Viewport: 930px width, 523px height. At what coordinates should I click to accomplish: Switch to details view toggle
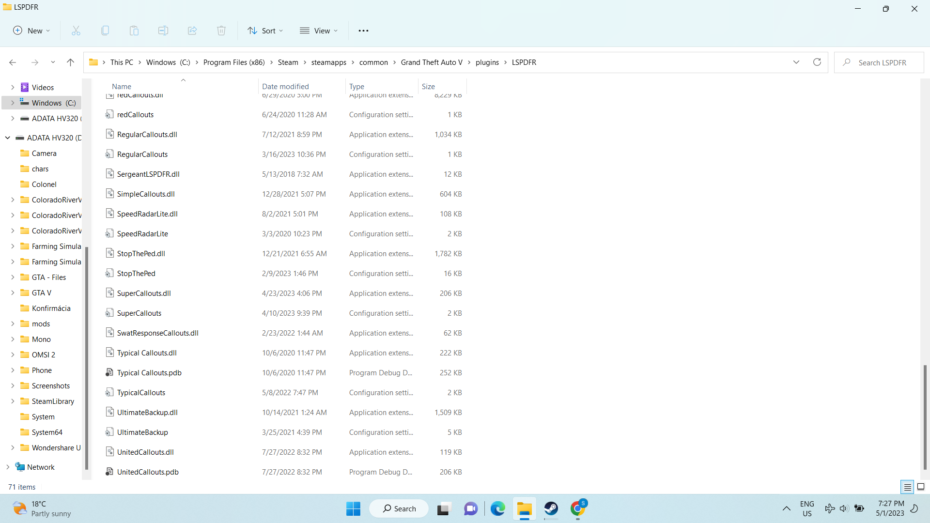[907, 487]
